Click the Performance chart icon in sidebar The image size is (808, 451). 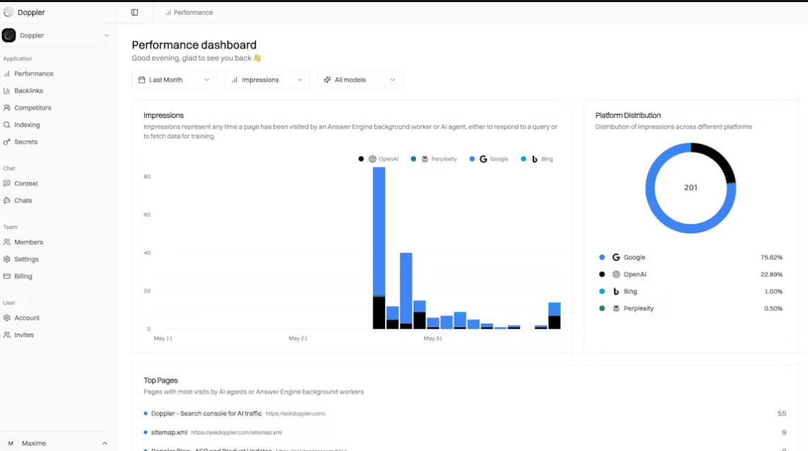(x=6, y=74)
